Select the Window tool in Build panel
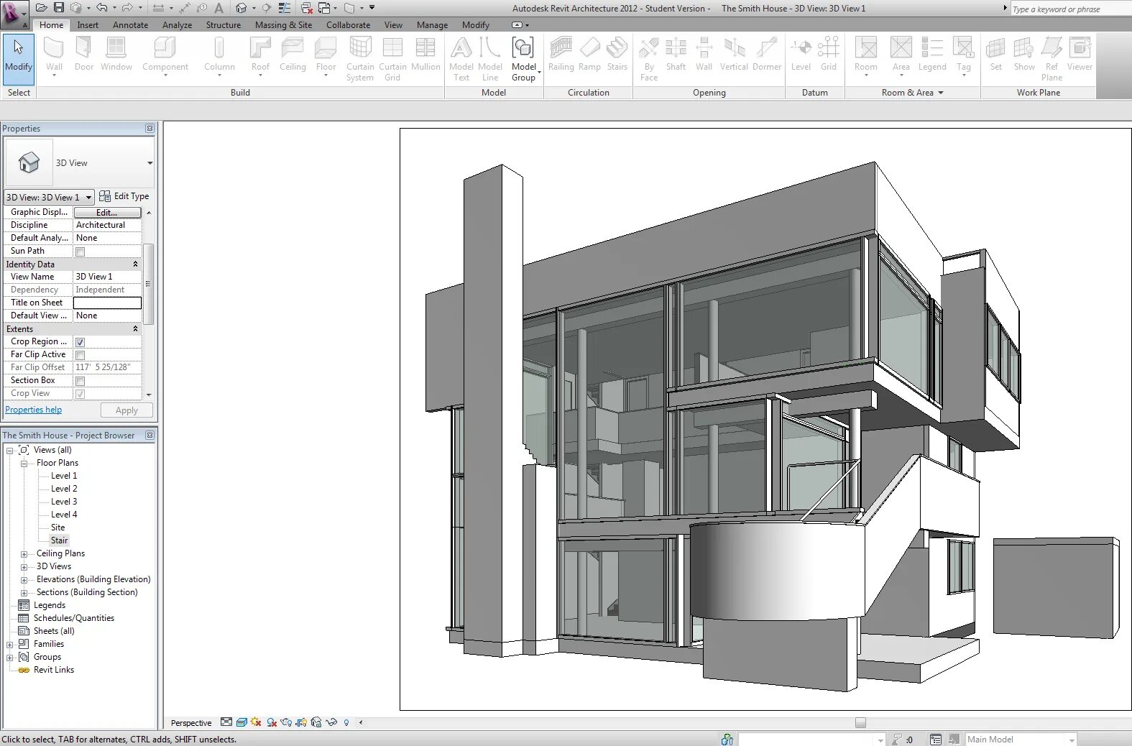 (x=116, y=55)
